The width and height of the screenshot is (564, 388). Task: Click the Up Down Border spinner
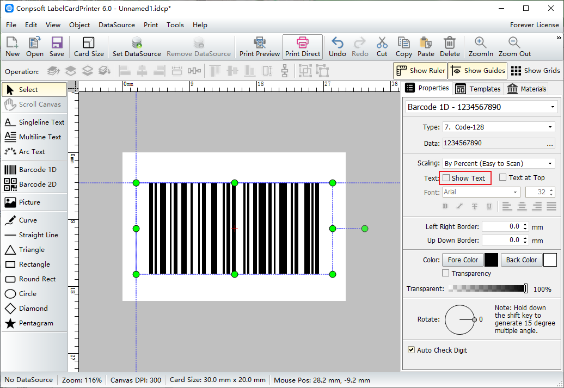click(525, 240)
